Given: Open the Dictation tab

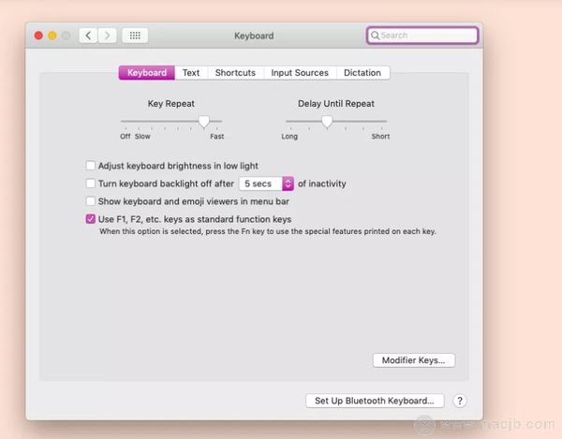Looking at the screenshot, I should pyautogui.click(x=362, y=73).
